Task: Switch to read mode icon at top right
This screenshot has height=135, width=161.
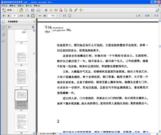Action: 158,10
